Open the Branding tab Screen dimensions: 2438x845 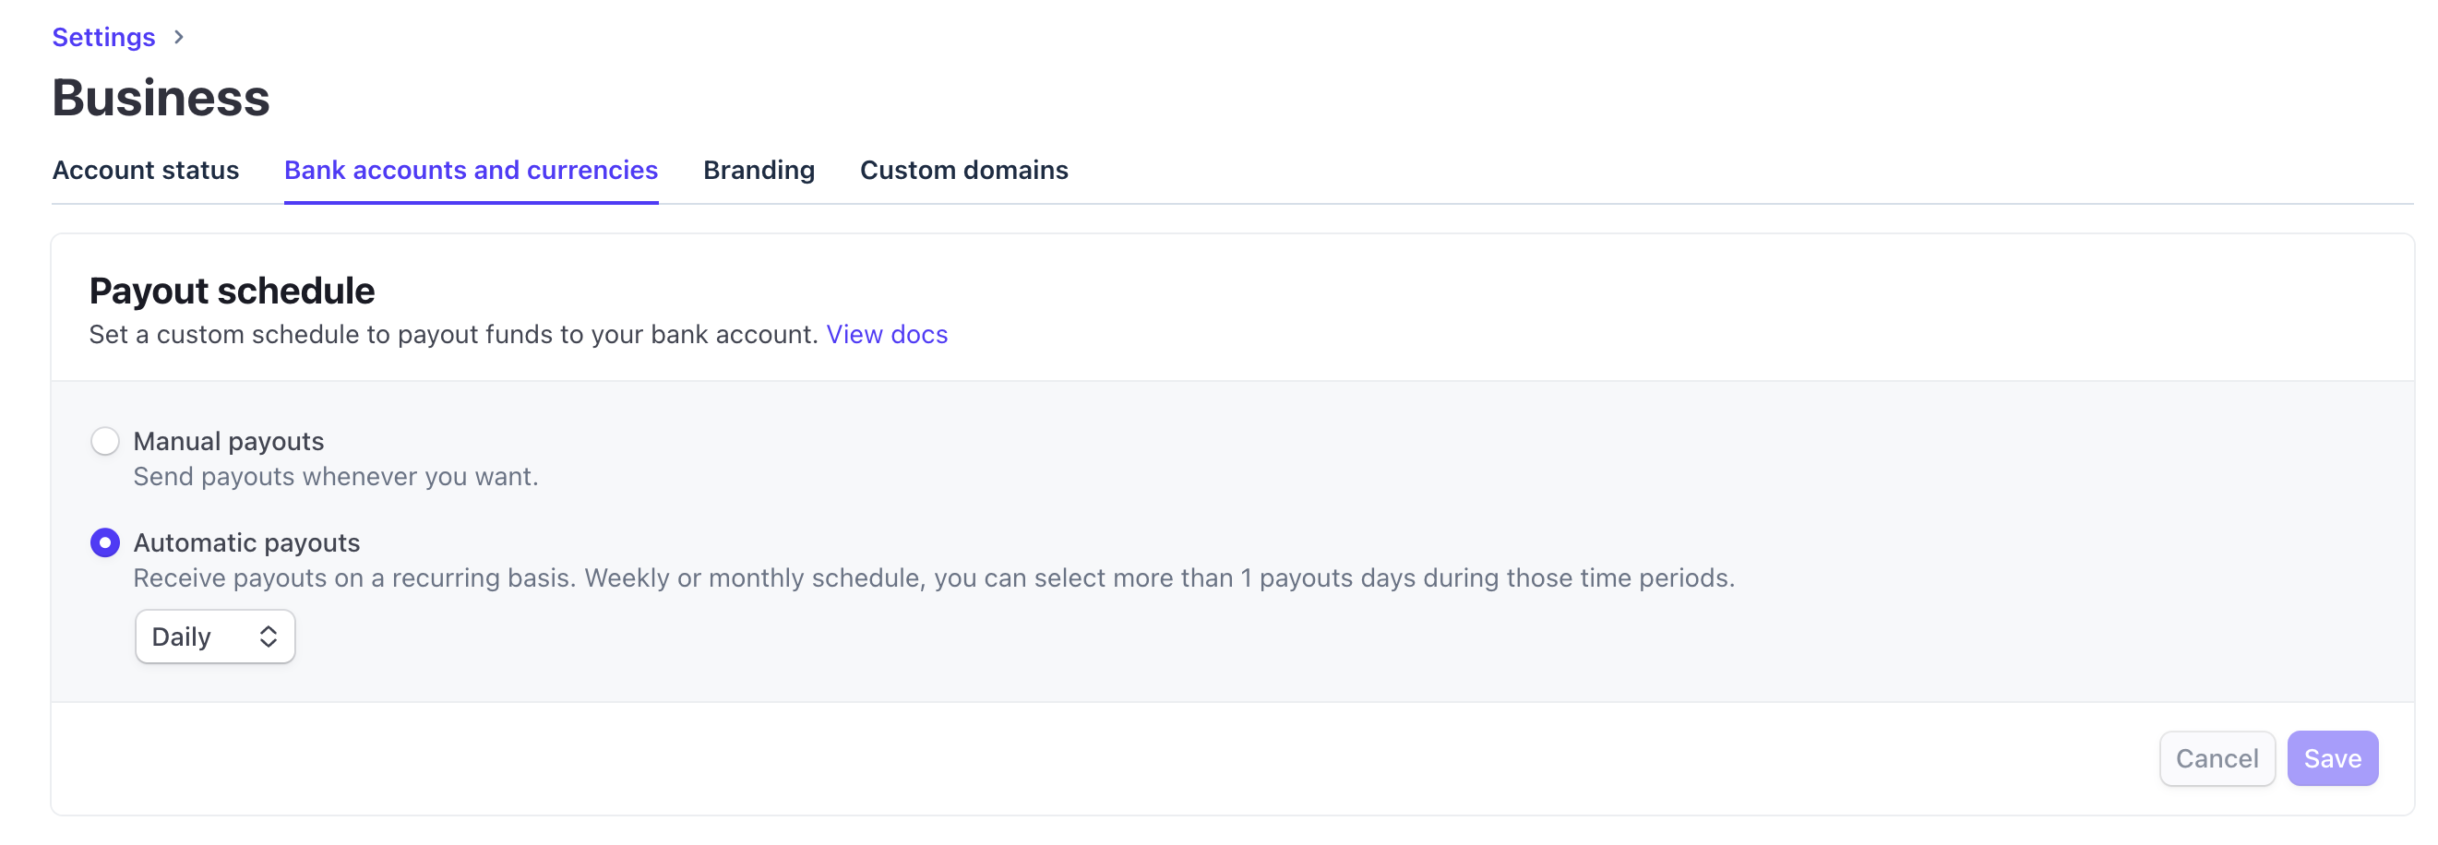tap(759, 171)
